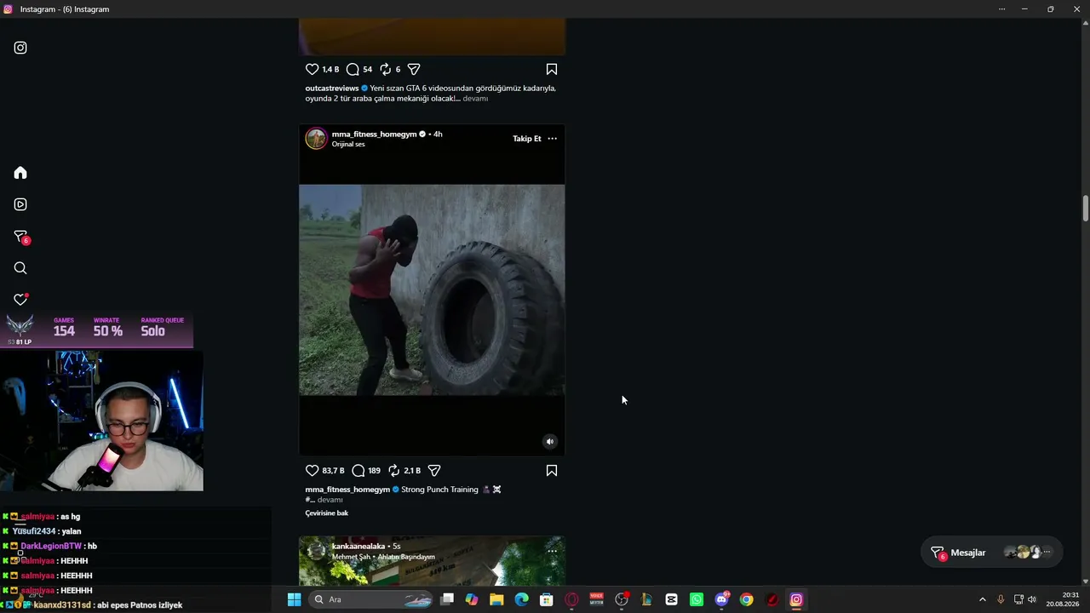The width and height of the screenshot is (1090, 613).
Task: Open League of Legends from the taskbar
Action: pos(646,599)
